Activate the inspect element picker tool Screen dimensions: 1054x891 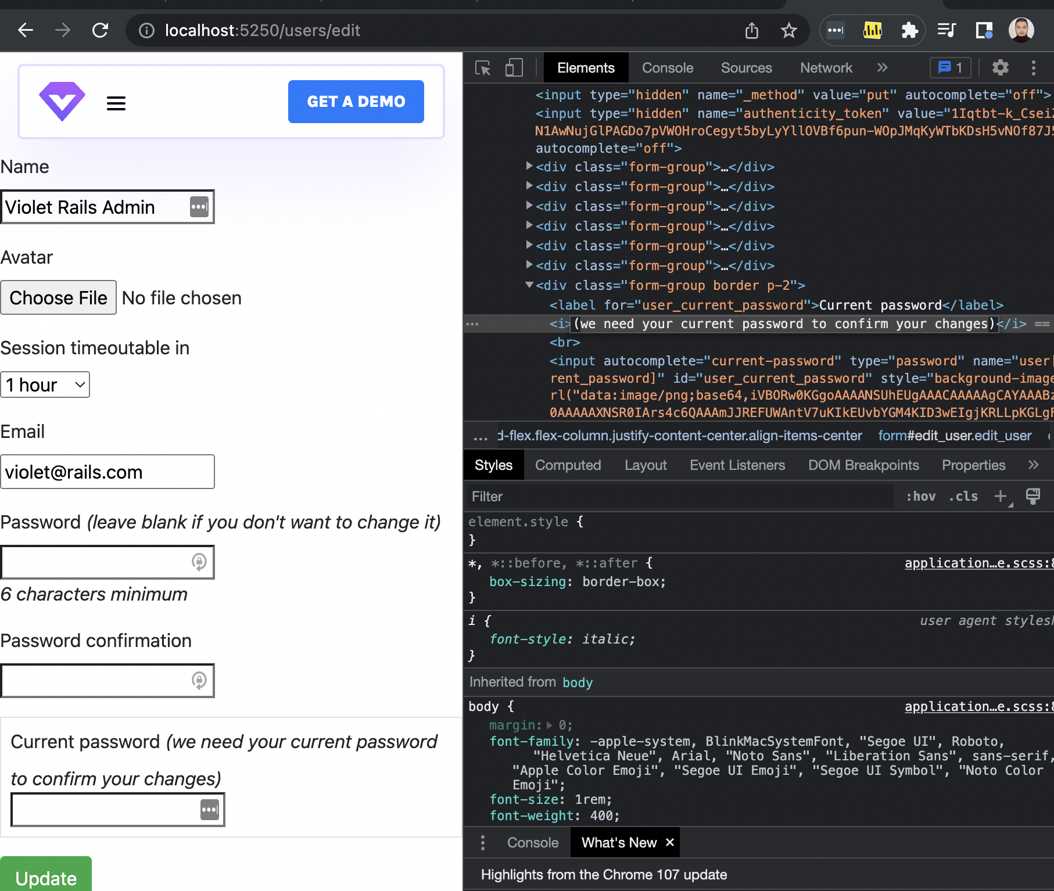click(x=483, y=68)
